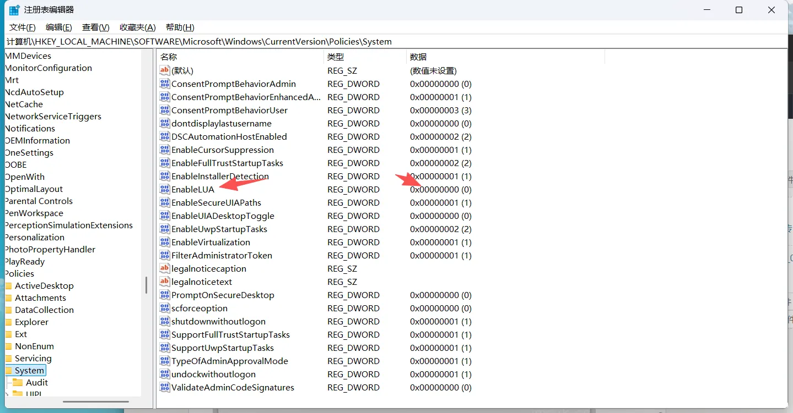Click the Registry Editor app icon in title bar
Image resolution: width=793 pixels, height=413 pixels.
coord(14,10)
